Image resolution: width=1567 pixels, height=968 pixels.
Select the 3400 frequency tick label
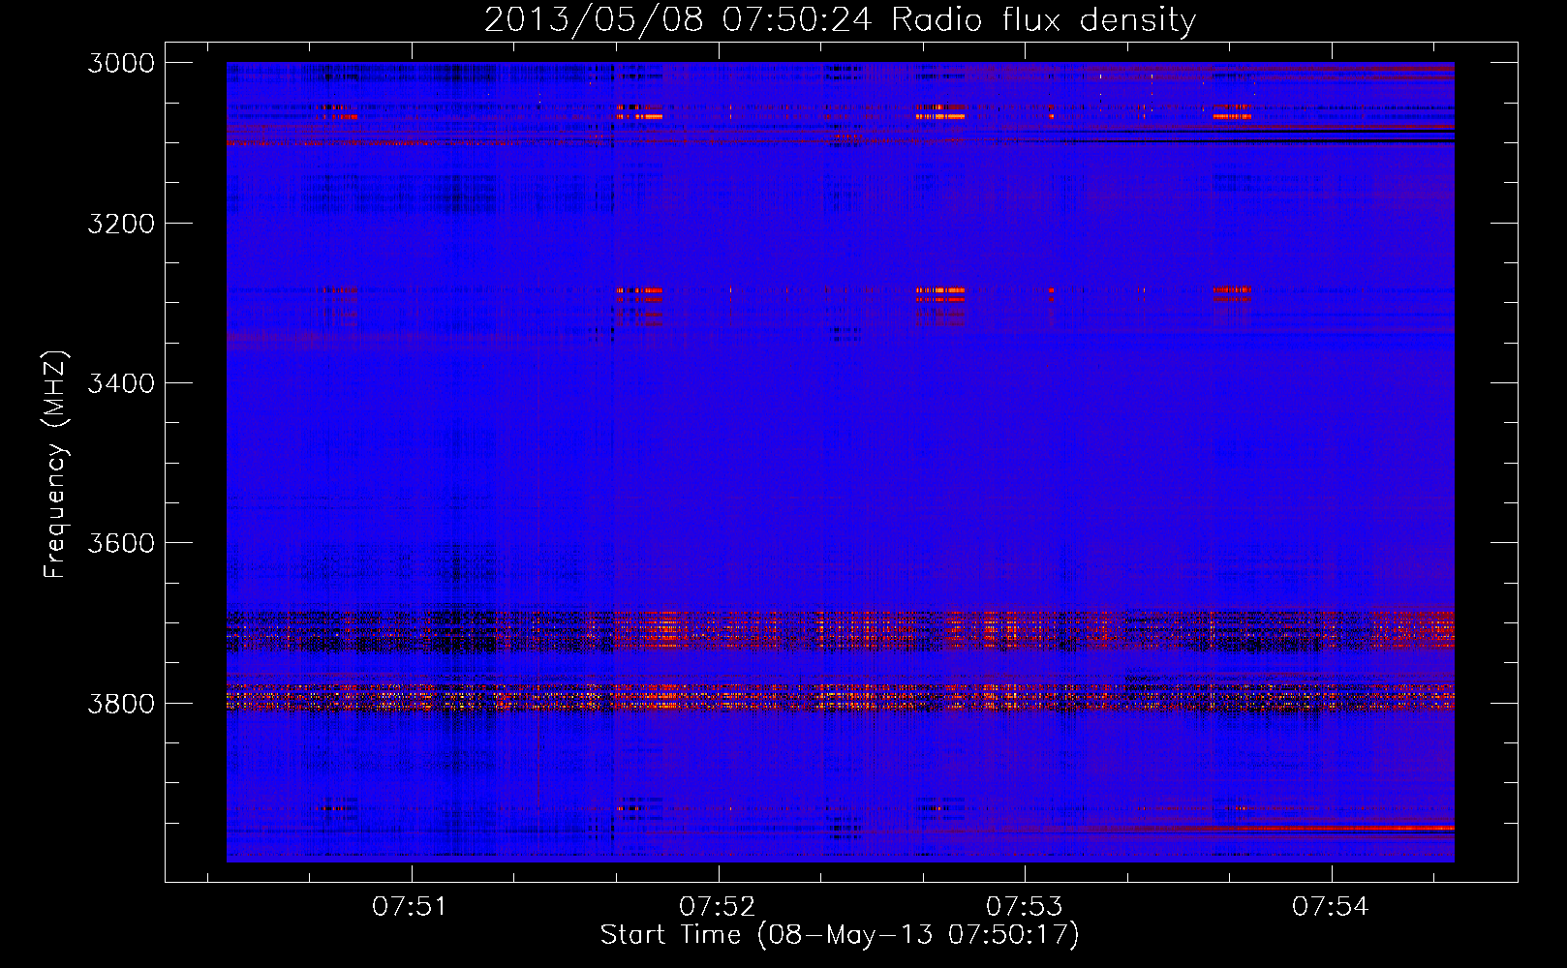point(121,383)
